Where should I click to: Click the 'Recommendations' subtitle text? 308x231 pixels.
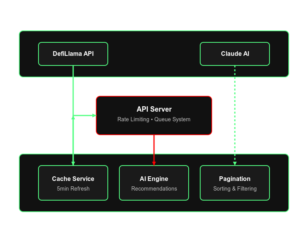tap(154, 189)
